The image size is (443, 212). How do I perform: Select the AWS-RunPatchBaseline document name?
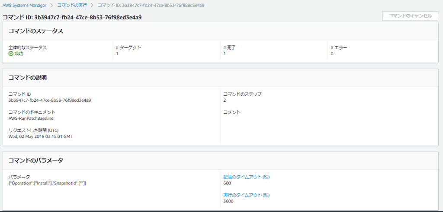31,118
